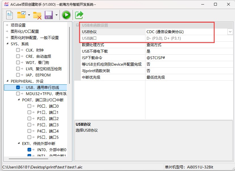Open the dropdown arrow beside open-folder icon
Screen dimensions: 235x171
(29, 15)
